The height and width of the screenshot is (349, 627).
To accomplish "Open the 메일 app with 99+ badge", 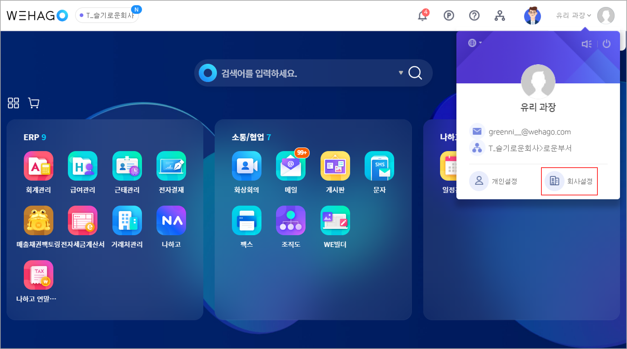I will pos(291,166).
